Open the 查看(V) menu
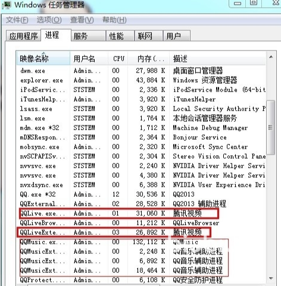The height and width of the screenshot is (286, 281). [82, 20]
